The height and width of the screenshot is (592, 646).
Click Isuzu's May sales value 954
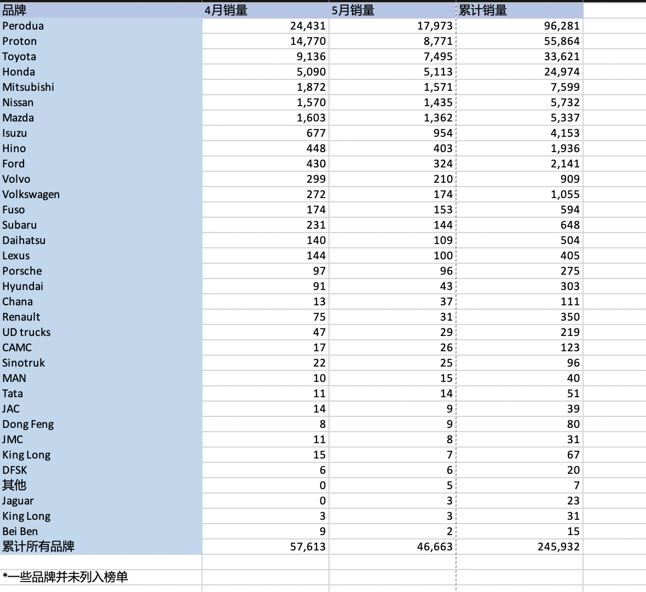pos(392,133)
